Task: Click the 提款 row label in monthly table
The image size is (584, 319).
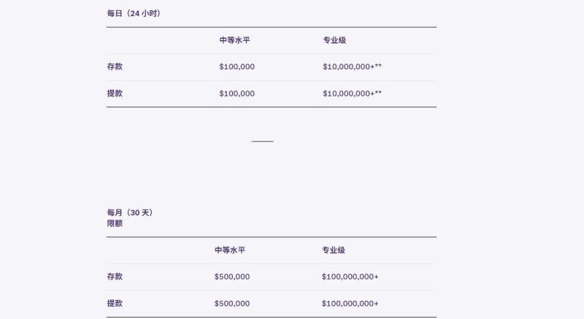Action: [x=115, y=303]
